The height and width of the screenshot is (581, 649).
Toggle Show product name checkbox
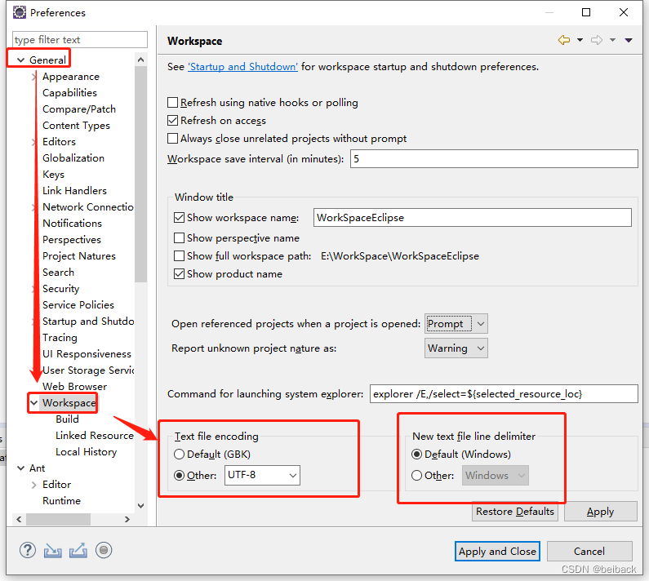click(x=180, y=274)
